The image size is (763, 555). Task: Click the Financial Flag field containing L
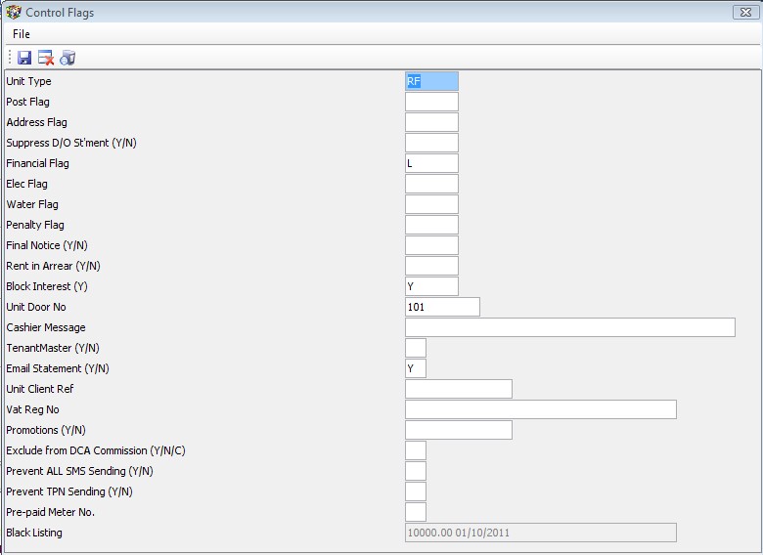click(x=431, y=164)
